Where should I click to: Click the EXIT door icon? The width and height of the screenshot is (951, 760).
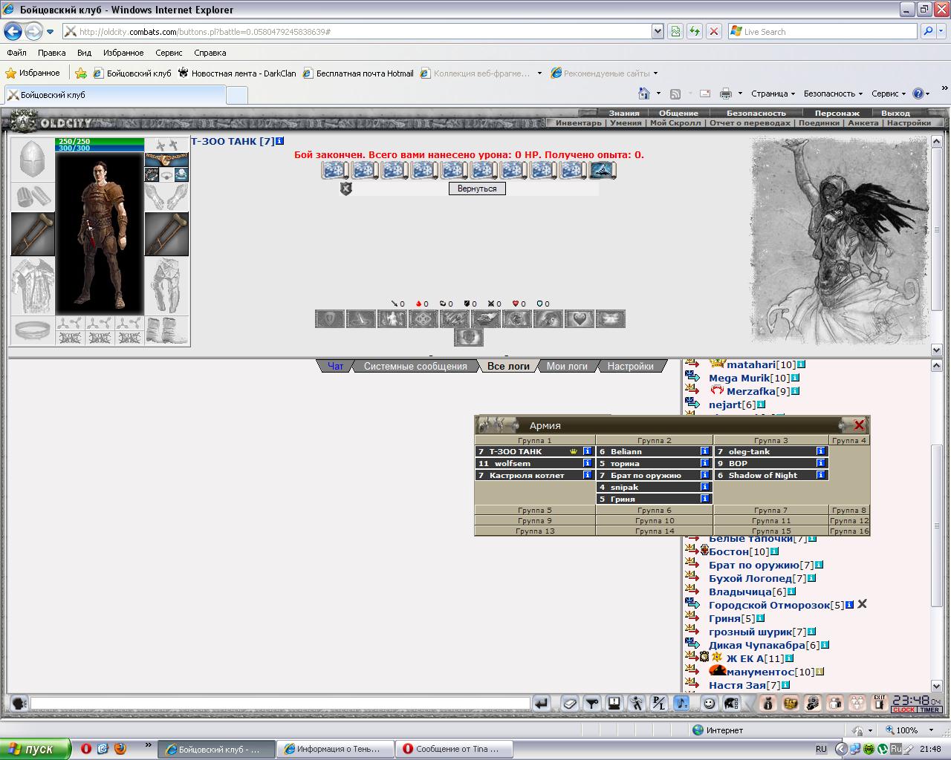point(880,702)
